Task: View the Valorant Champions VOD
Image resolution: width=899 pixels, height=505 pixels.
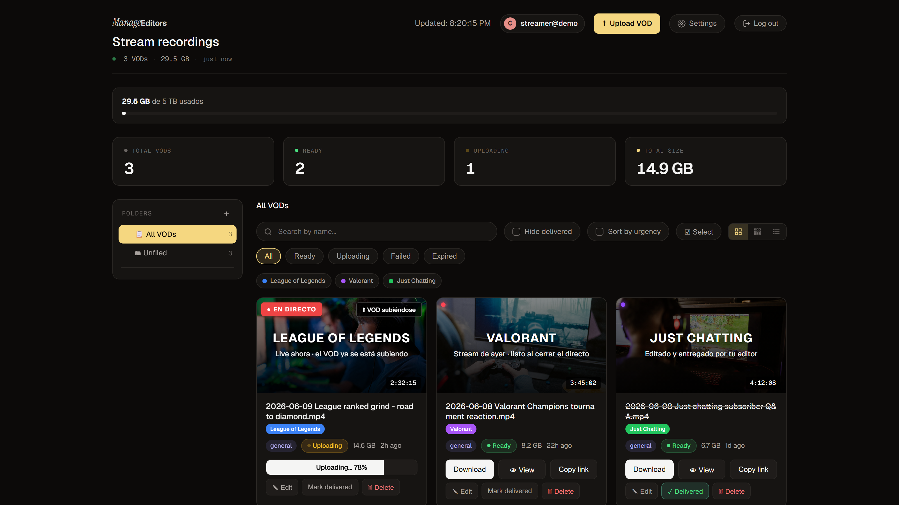Action: [522, 469]
